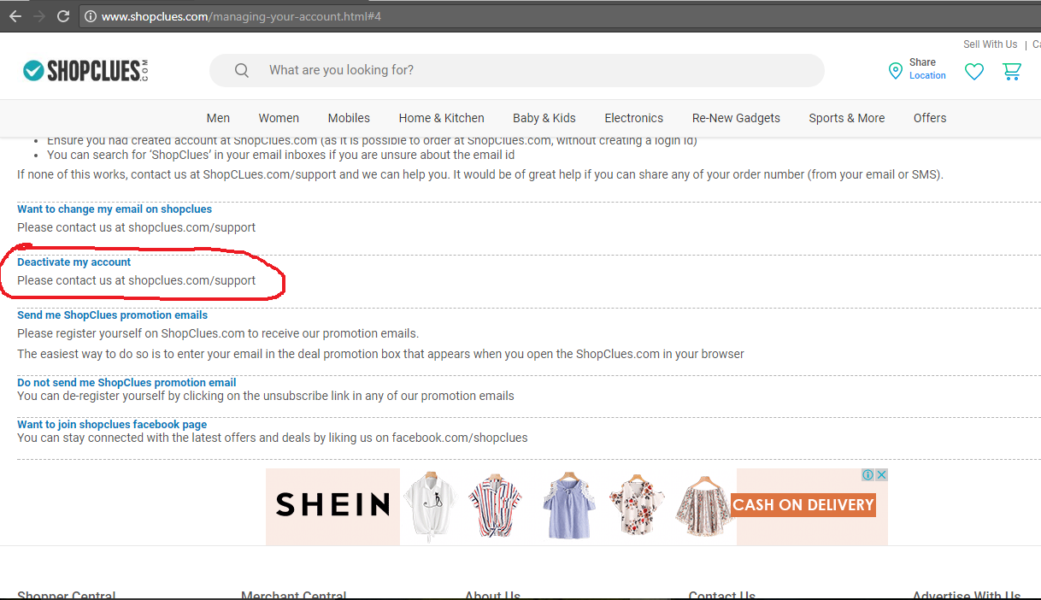Open the Electronics category menu
1041x600 pixels.
[x=633, y=118]
